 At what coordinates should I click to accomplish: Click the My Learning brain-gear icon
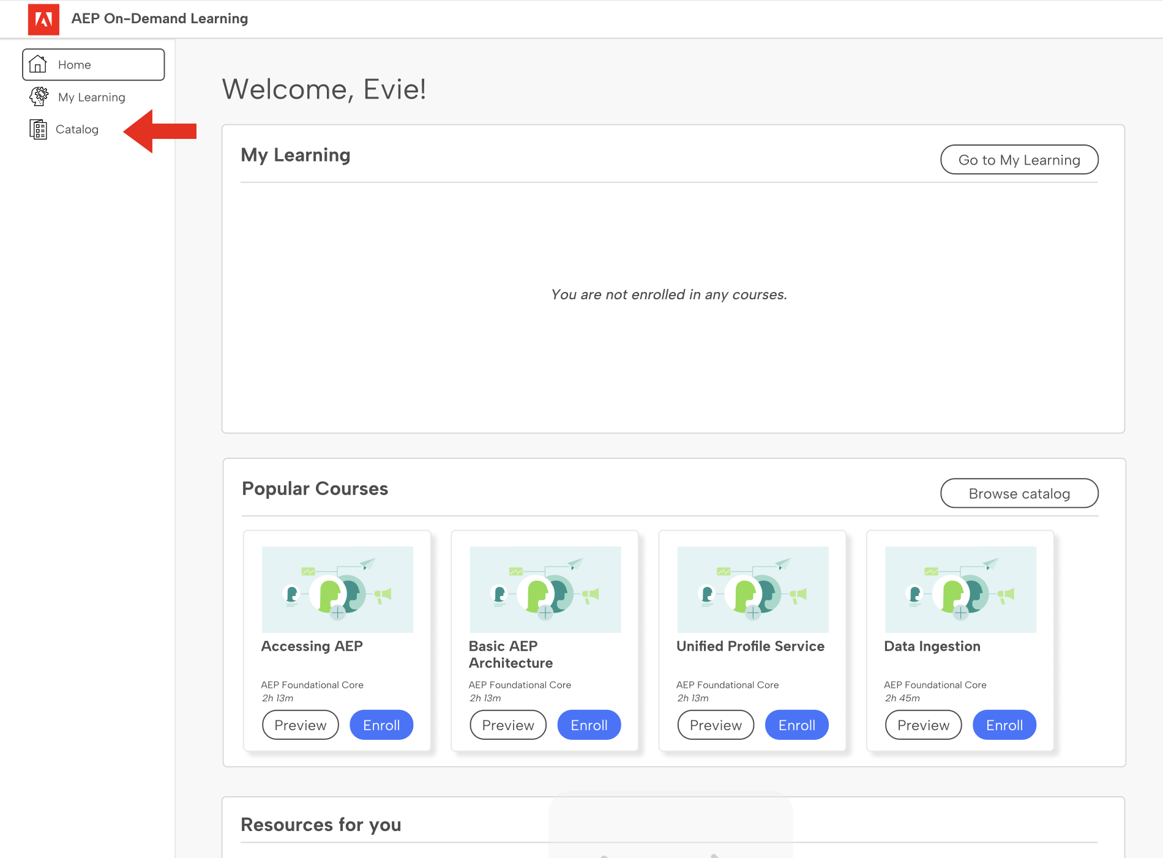(x=39, y=96)
